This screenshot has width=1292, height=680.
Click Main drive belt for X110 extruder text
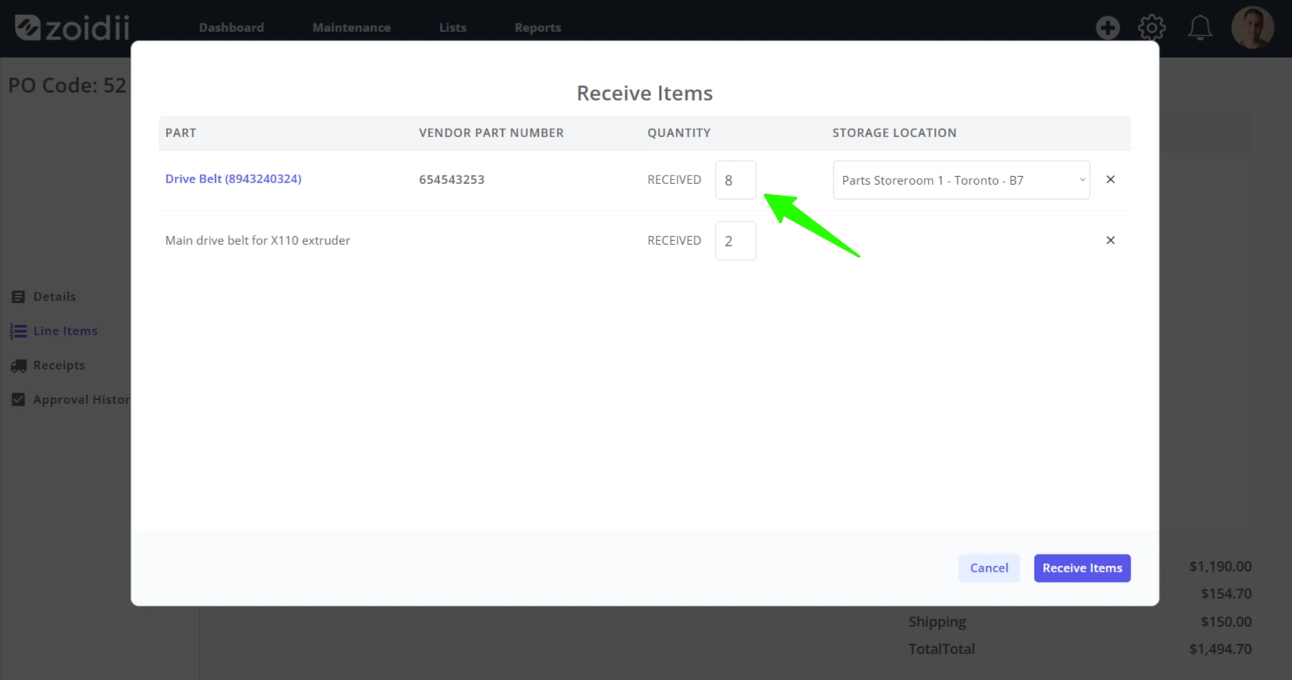point(257,240)
